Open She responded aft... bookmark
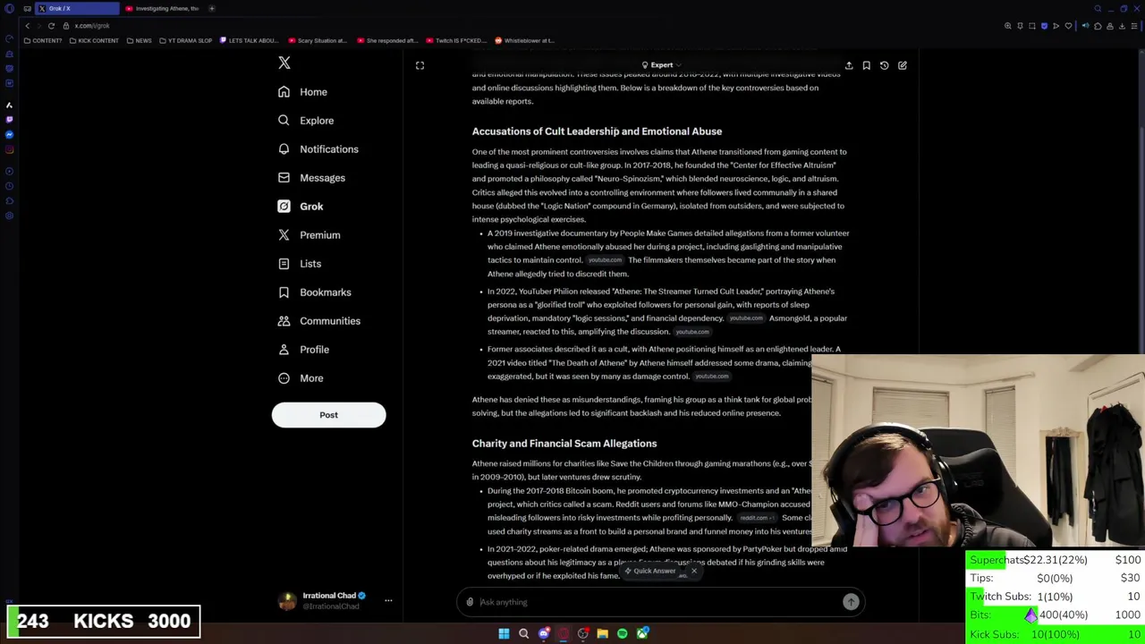 click(387, 40)
